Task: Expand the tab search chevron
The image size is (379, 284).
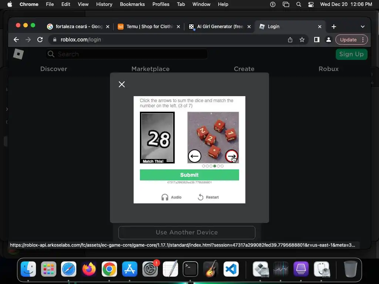Action: coord(363,27)
